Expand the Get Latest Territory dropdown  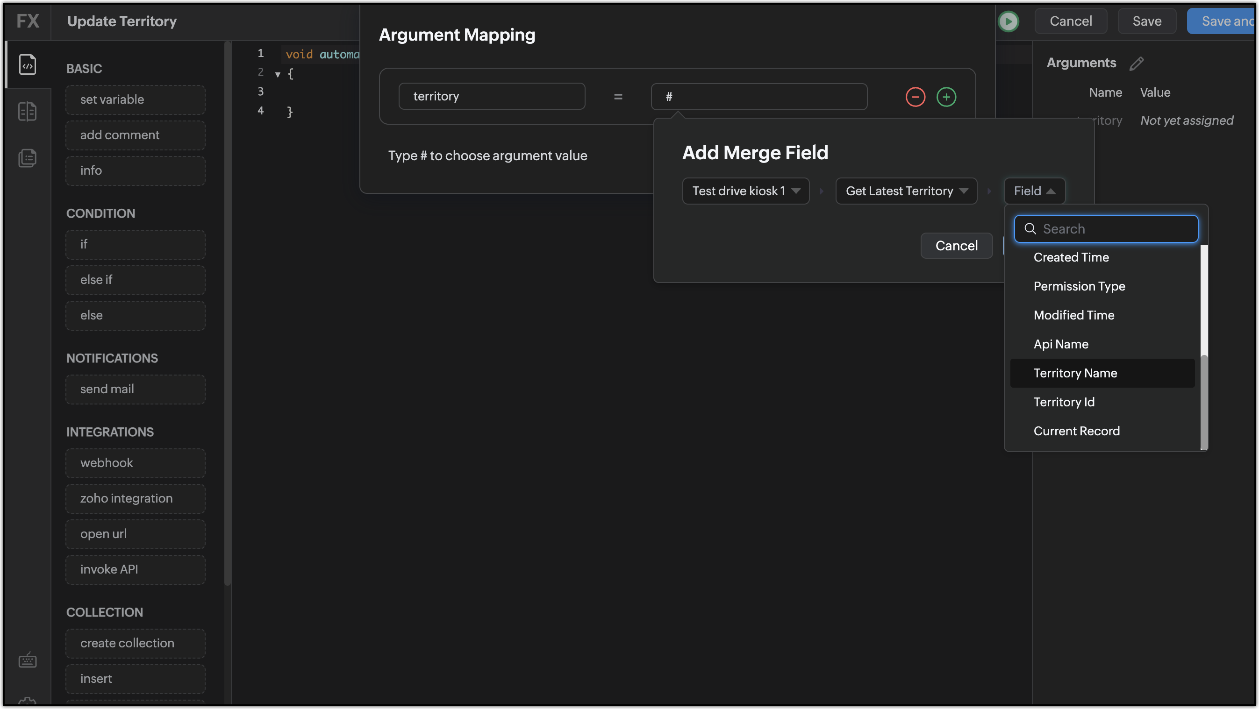coord(906,191)
